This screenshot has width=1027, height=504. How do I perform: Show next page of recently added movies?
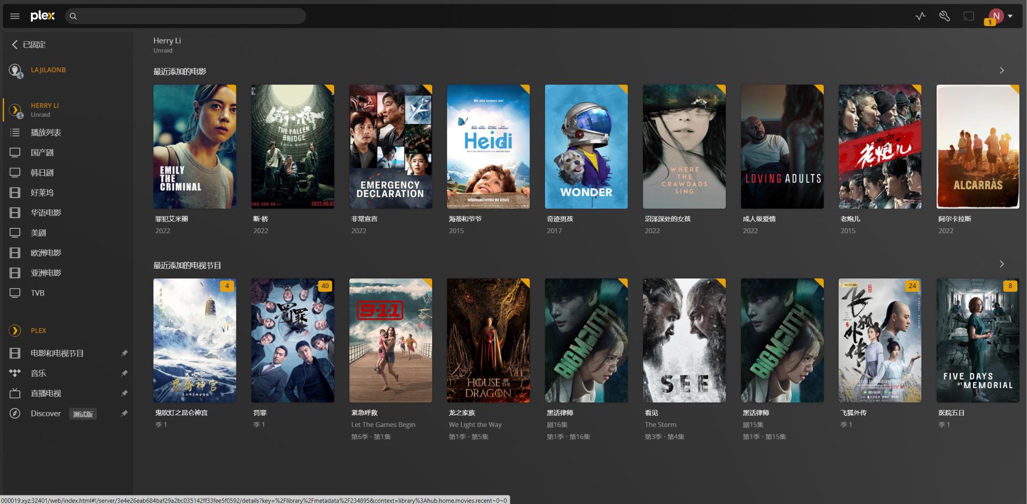point(1002,71)
